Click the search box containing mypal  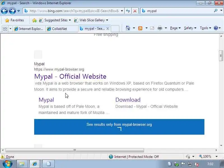coord(177,11)
